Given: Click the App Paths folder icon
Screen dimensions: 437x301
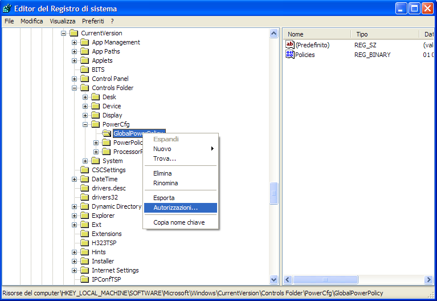Looking at the screenshot, I should click(85, 52).
